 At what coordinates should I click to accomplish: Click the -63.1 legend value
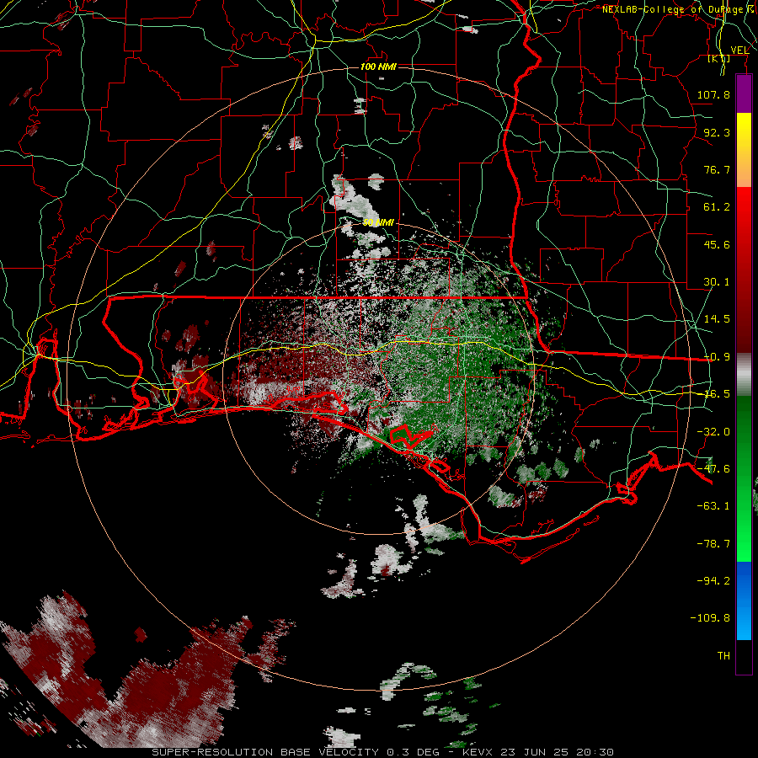click(713, 506)
